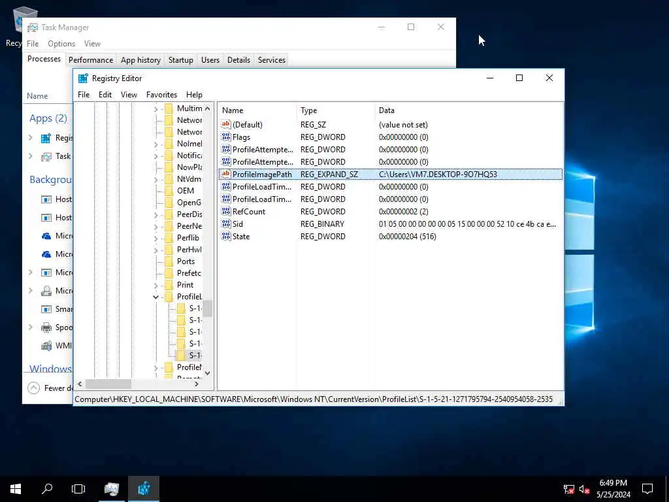Viewport: 669px width, 502px height.
Task: Expand the Spooler process row in Task Manager
Action: pyautogui.click(x=31, y=327)
